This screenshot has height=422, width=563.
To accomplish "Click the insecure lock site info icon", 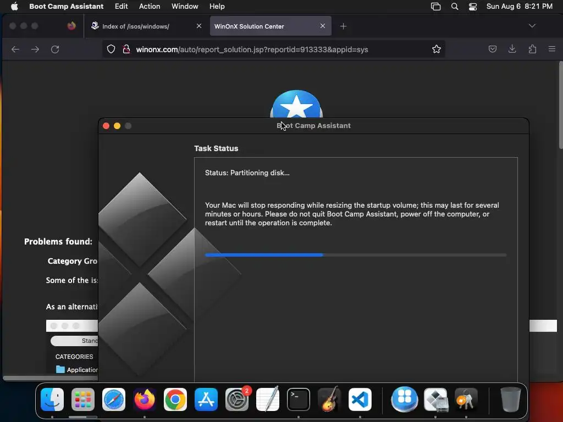I will (126, 49).
